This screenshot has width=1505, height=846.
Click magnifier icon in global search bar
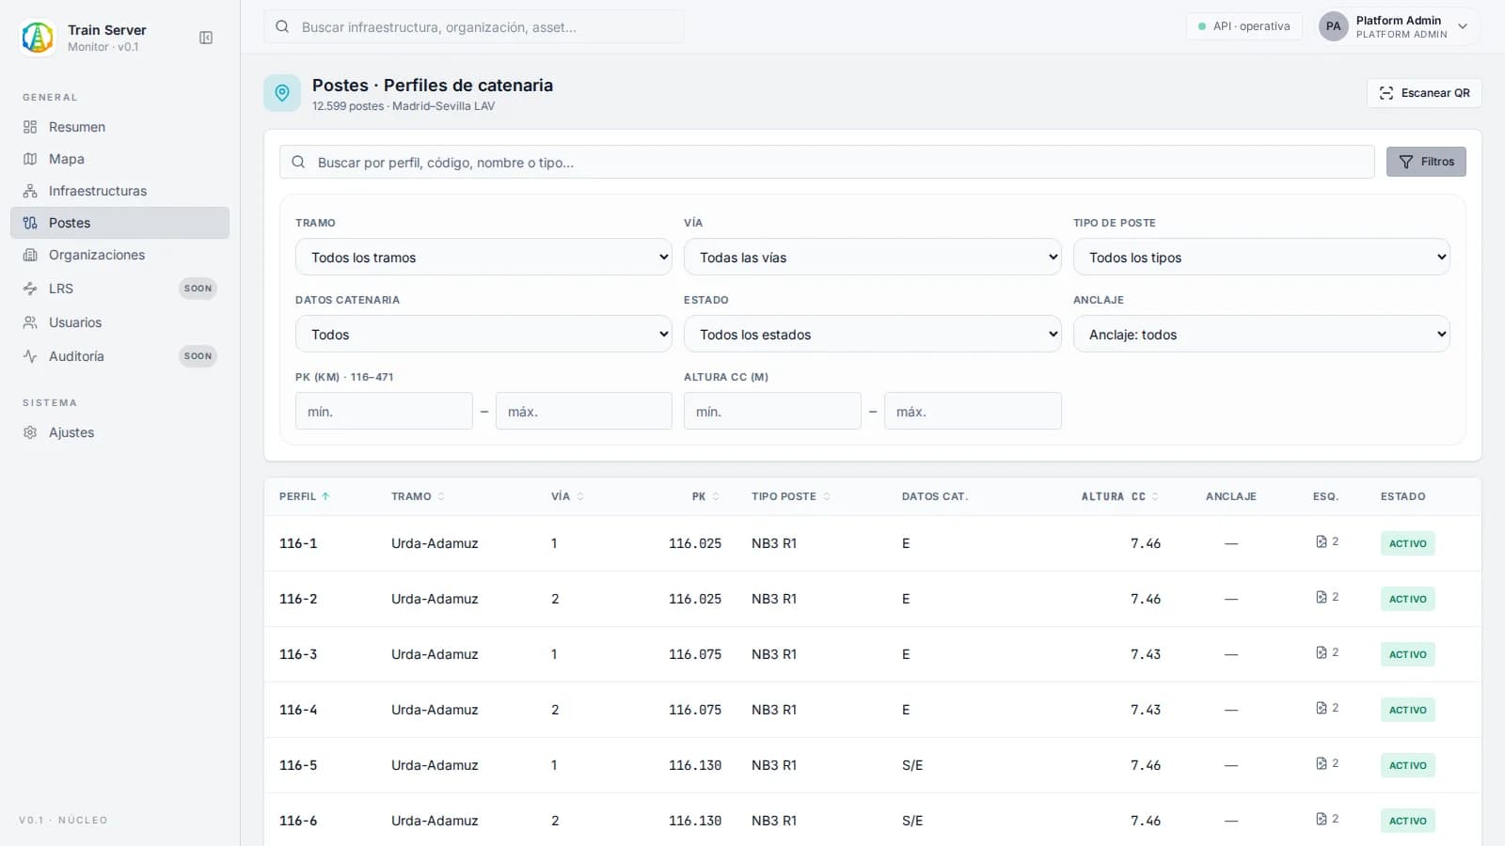(x=282, y=26)
